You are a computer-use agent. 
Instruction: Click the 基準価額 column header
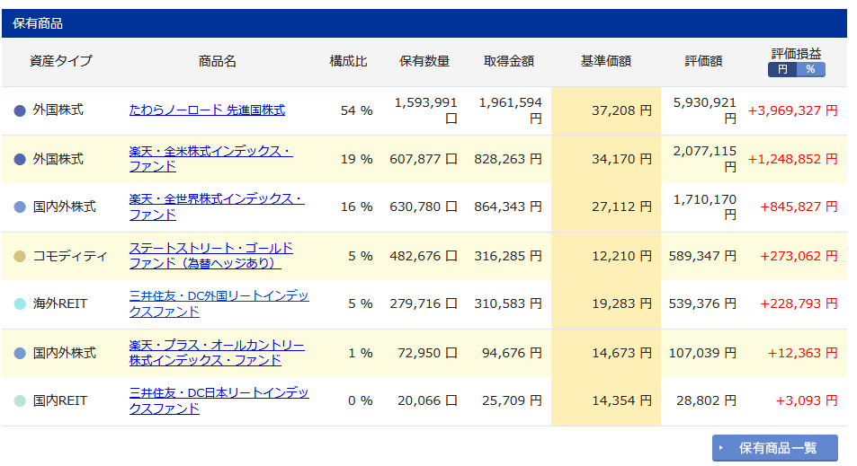click(605, 61)
